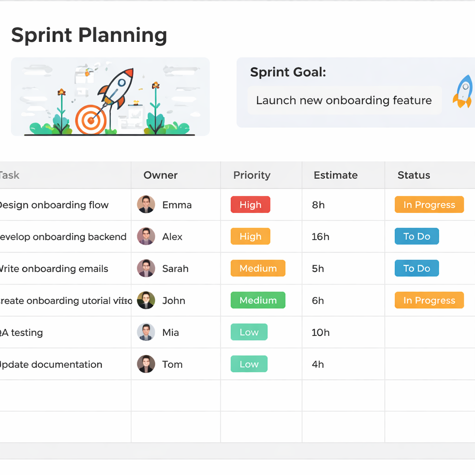
Task: Click the Task column header
Action: [x=10, y=175]
